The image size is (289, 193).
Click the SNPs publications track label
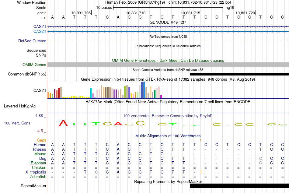point(41,55)
